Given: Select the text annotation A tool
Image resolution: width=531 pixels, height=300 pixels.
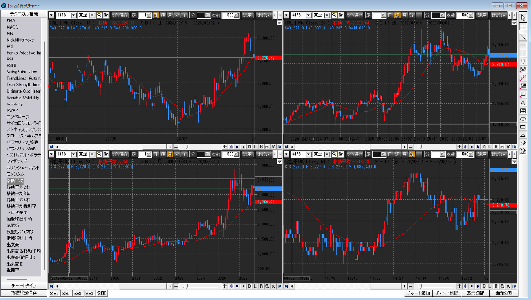Looking at the screenshot, I should click(x=523, y=102).
